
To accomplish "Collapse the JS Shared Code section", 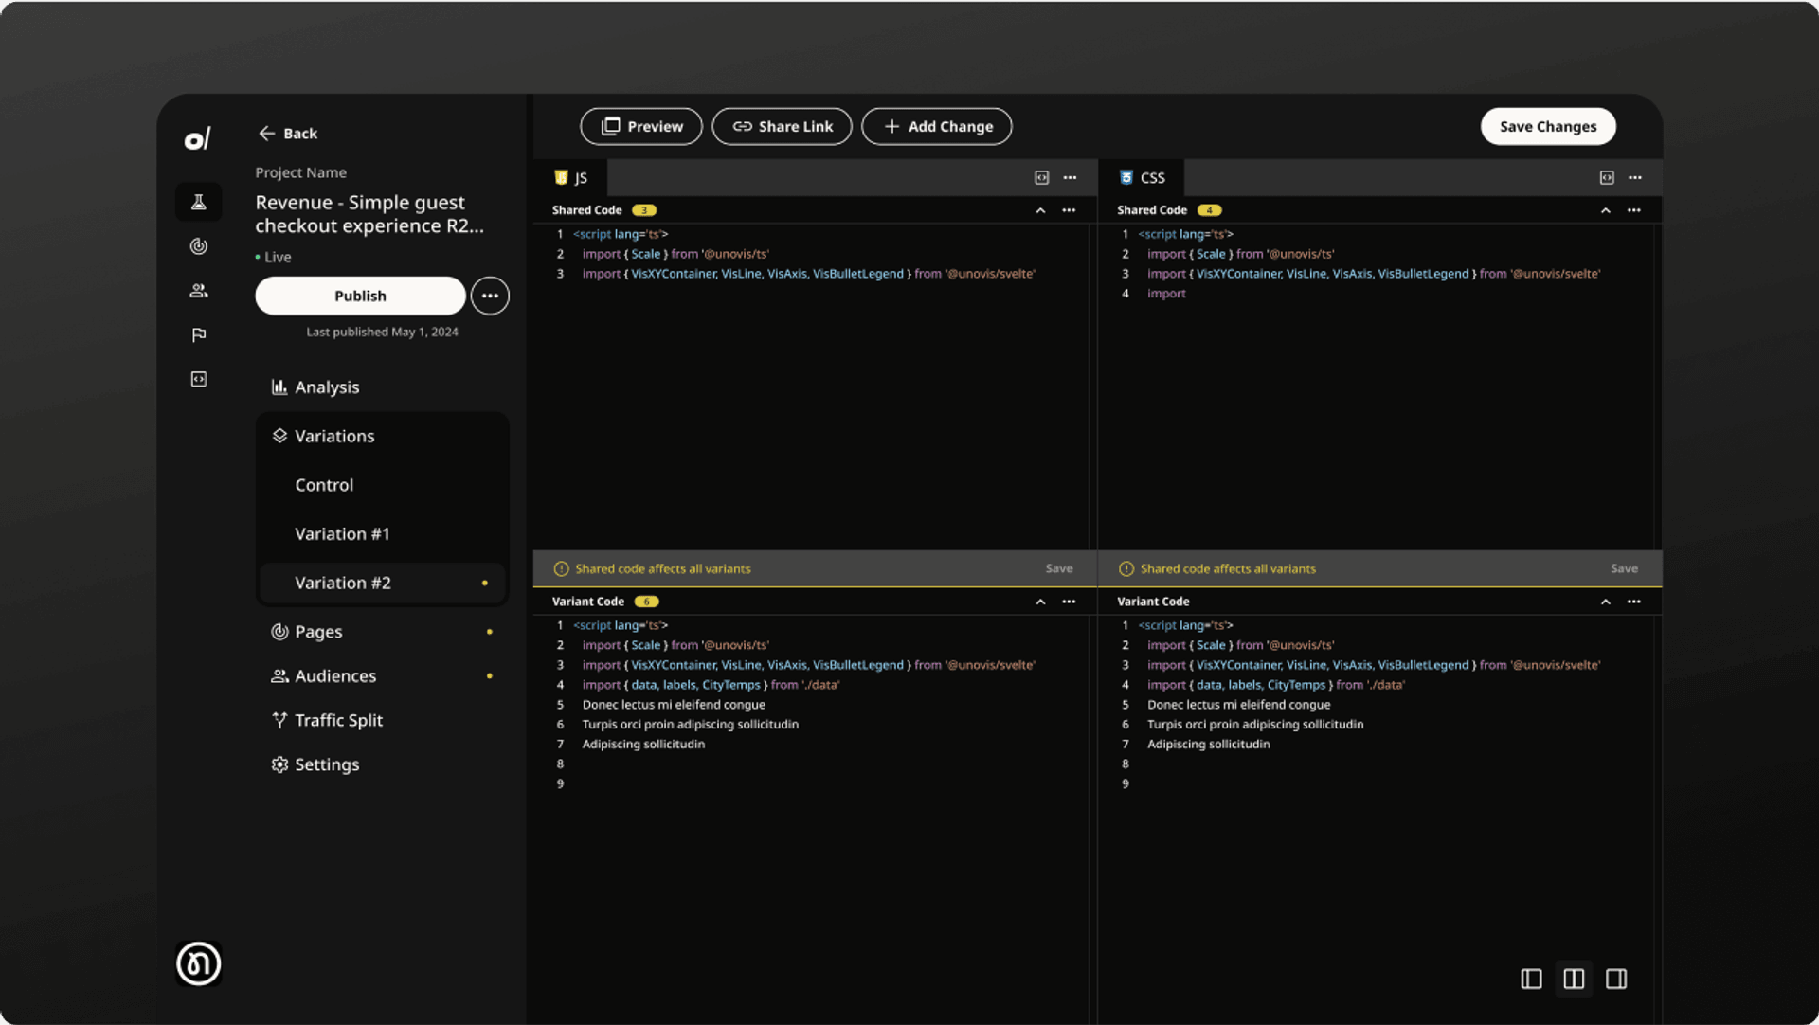I will coord(1039,209).
